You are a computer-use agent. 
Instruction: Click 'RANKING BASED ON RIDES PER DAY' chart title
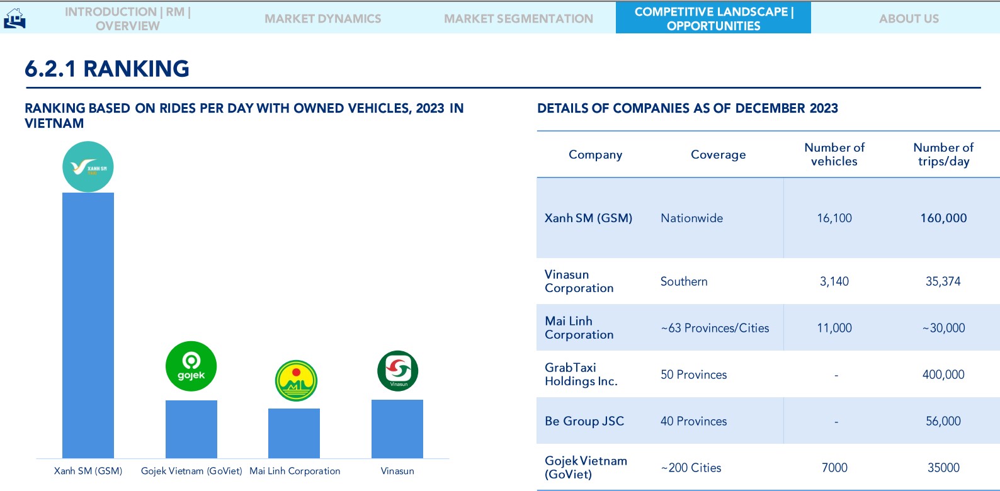244,116
